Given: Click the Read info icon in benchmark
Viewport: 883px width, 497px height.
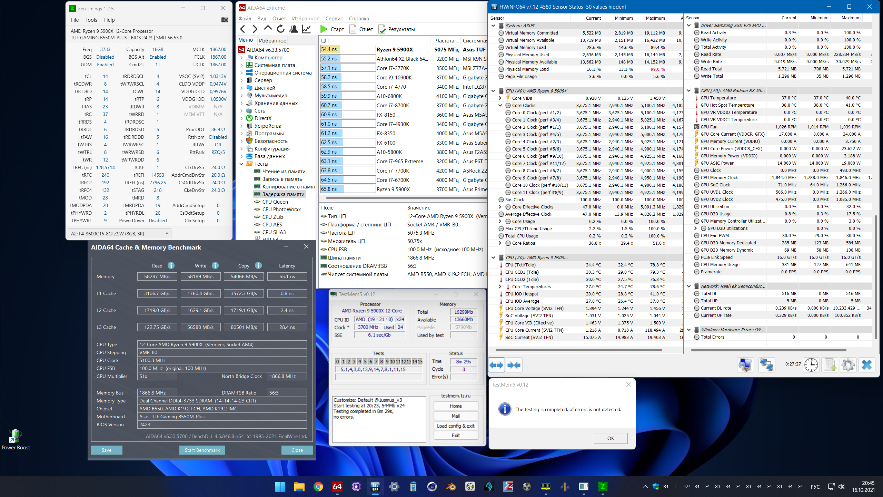Looking at the screenshot, I should 171,265.
